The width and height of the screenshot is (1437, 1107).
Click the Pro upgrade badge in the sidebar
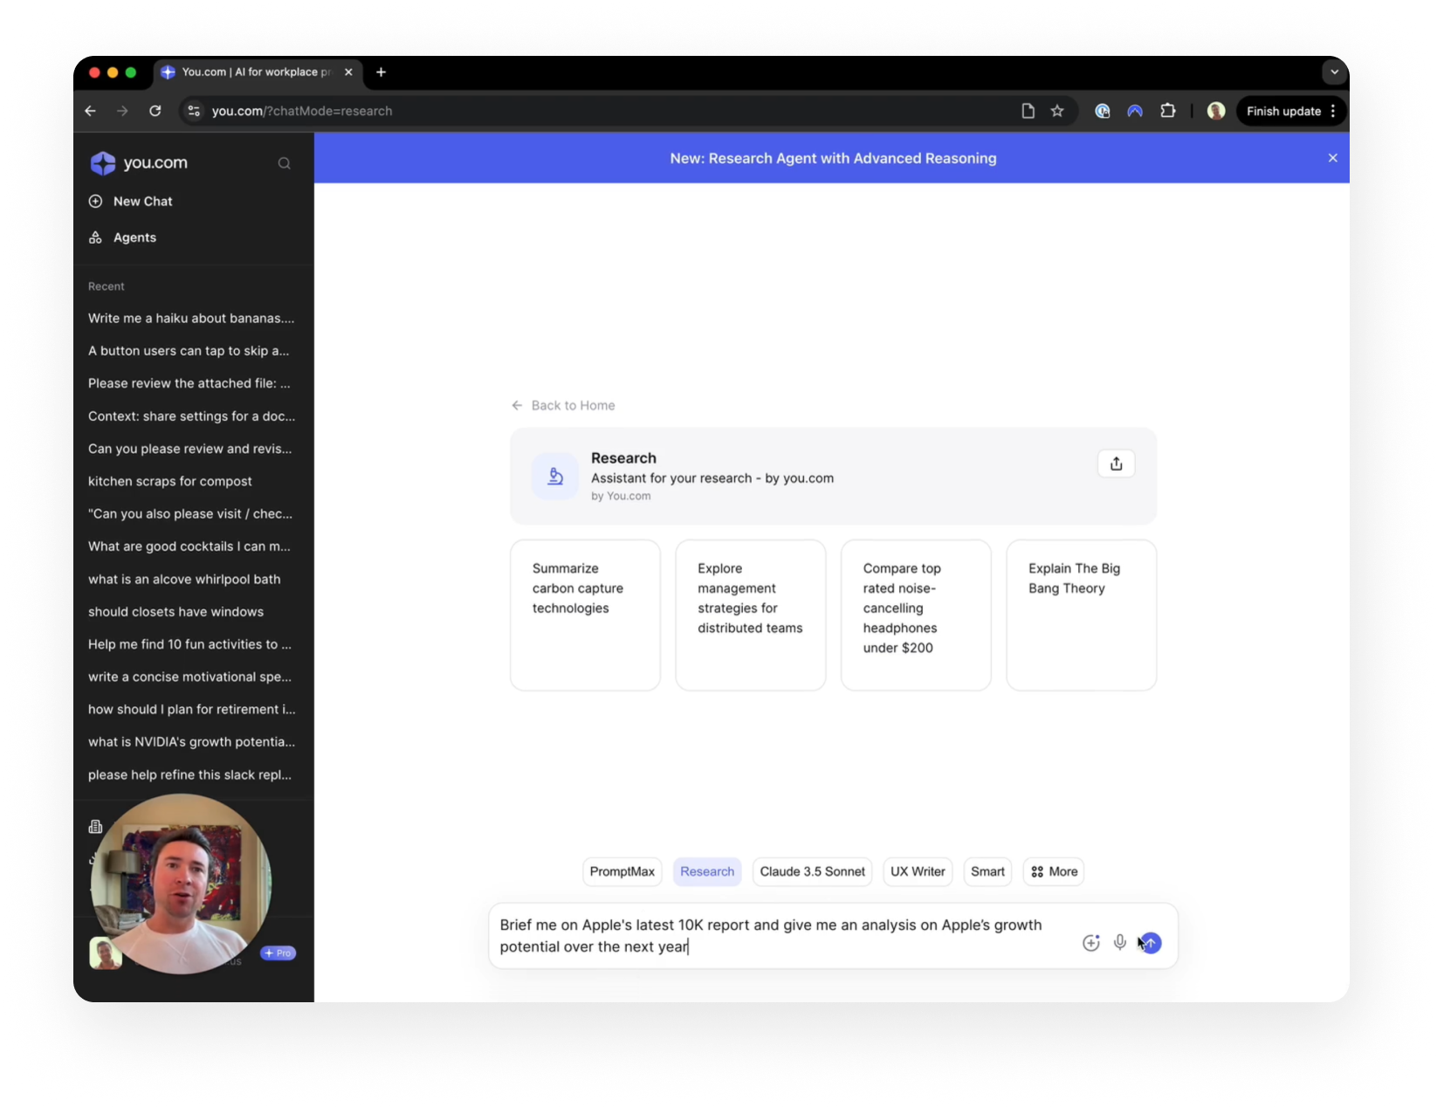point(278,953)
